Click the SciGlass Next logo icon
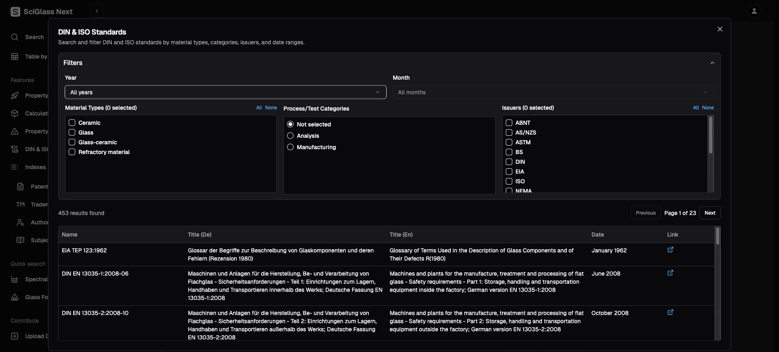The image size is (779, 352). [15, 12]
